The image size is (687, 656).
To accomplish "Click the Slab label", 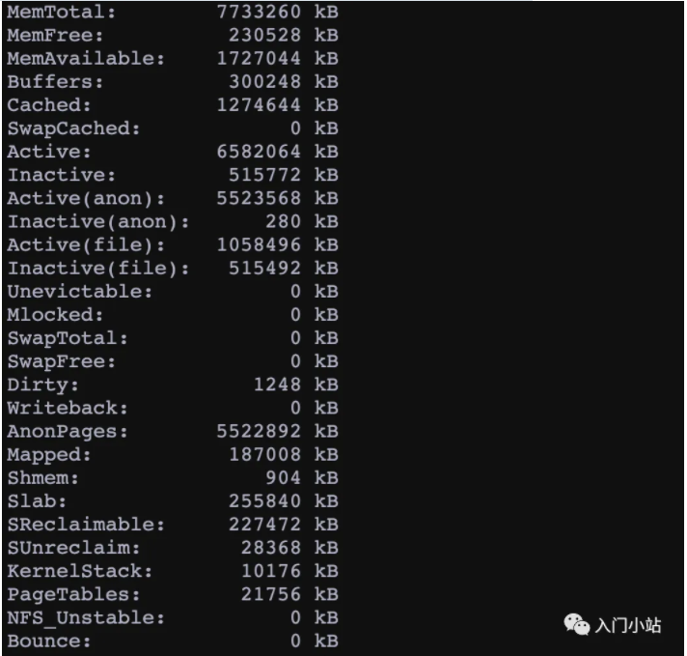I will tap(37, 500).
